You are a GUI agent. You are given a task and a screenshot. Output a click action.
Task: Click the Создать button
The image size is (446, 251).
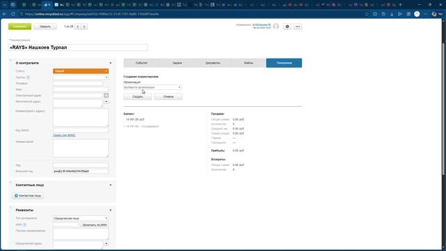138,97
